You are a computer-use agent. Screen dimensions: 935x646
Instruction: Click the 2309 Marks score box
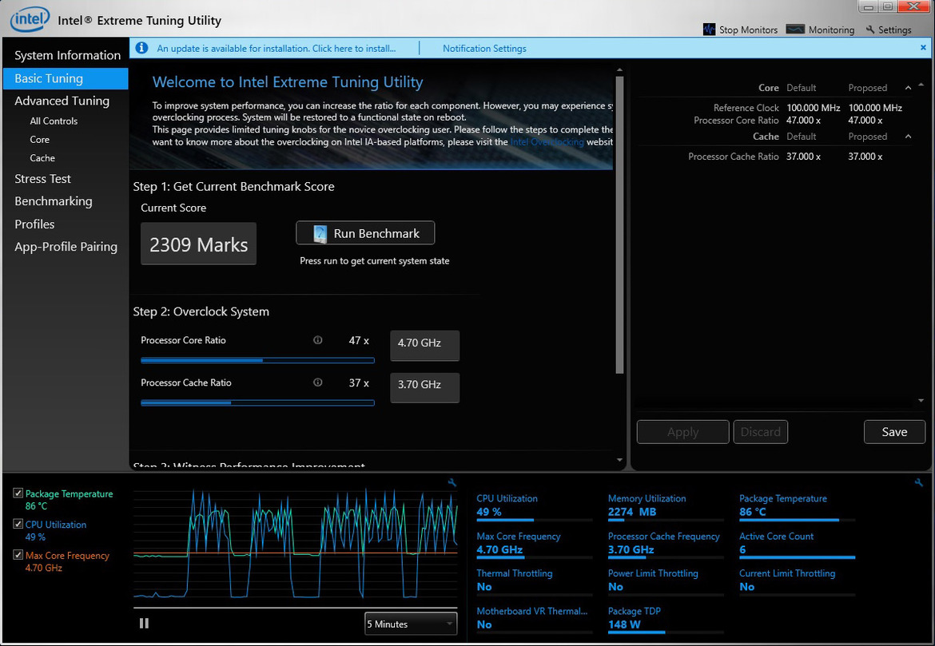pyautogui.click(x=198, y=244)
